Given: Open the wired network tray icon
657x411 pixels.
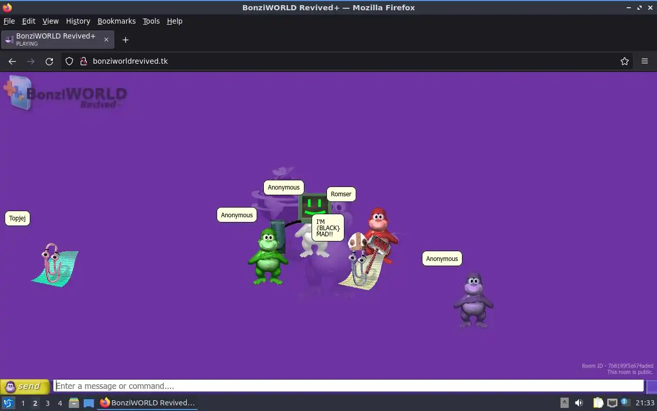Looking at the screenshot, I should (x=612, y=403).
